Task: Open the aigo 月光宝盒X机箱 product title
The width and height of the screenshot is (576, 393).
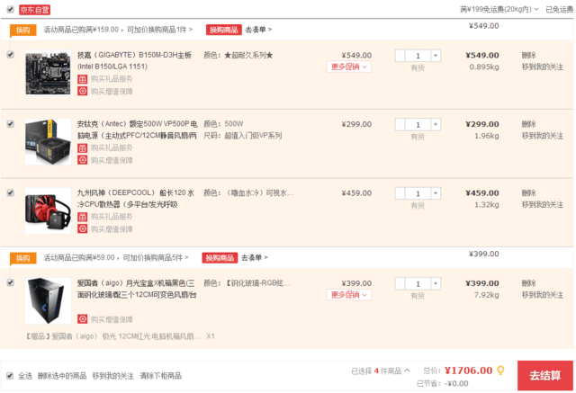Action: click(x=137, y=289)
